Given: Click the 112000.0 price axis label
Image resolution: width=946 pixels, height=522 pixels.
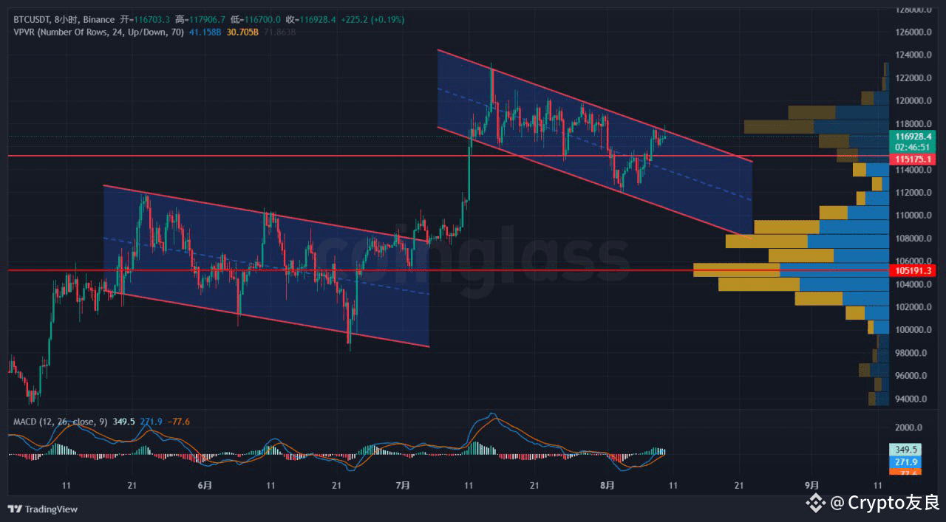Looking at the screenshot, I should click(x=913, y=193).
